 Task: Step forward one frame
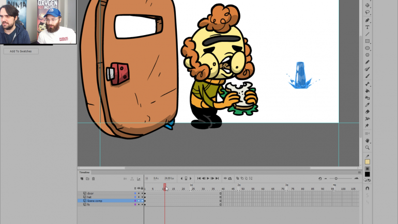[x=212, y=179]
